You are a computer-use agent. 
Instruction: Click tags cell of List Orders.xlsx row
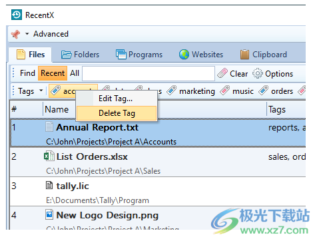[x=286, y=162]
